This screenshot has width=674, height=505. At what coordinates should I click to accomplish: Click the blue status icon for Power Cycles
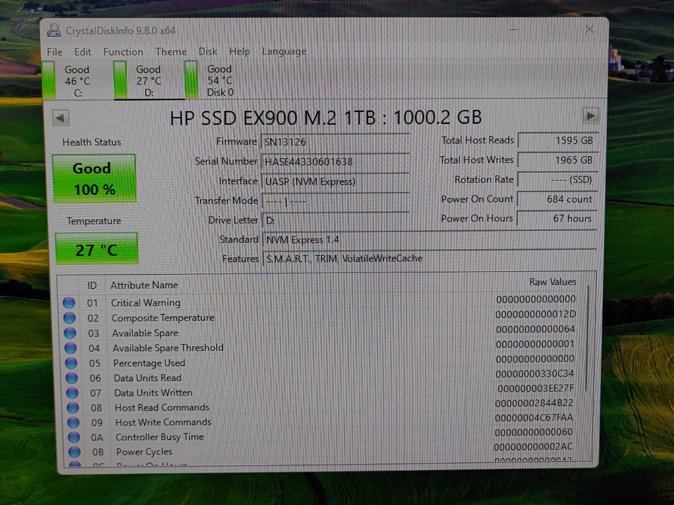74,452
